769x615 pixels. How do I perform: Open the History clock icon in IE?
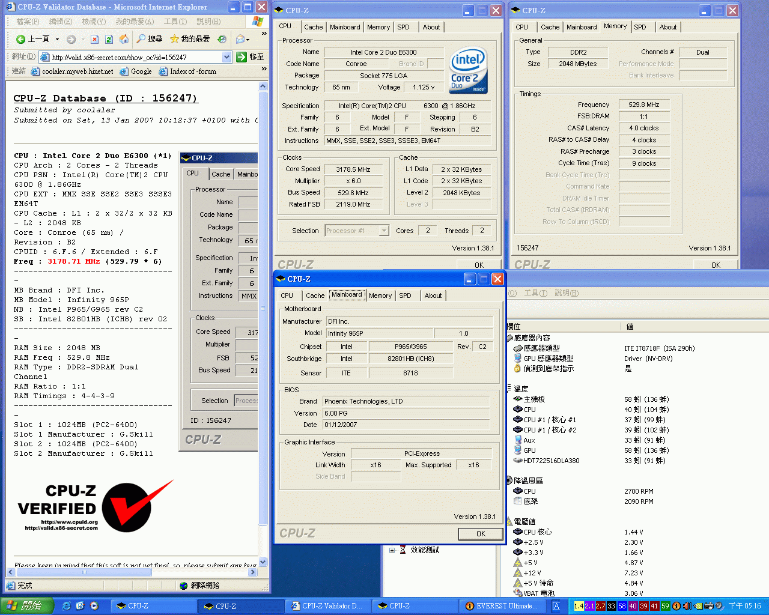pos(222,39)
